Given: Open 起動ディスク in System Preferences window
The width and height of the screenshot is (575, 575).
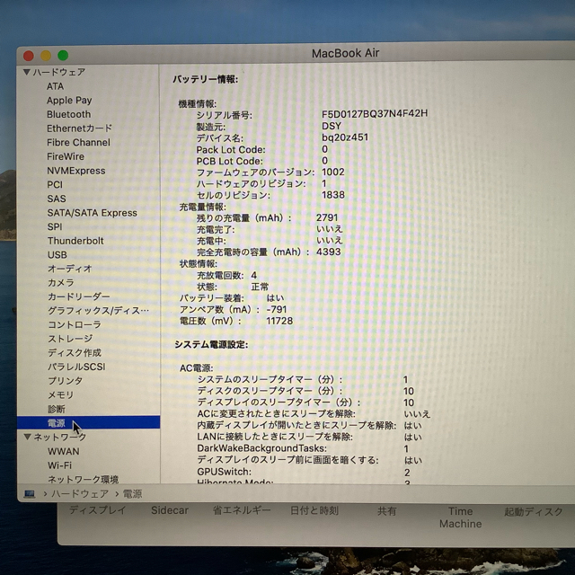Looking at the screenshot, I should (534, 511).
